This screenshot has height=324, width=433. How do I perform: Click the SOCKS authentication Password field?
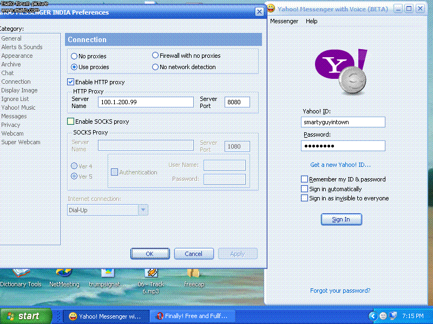[x=225, y=179]
